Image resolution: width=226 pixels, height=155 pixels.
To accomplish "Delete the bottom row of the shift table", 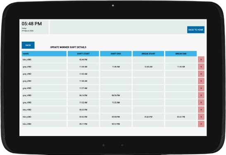I will coord(201,124).
